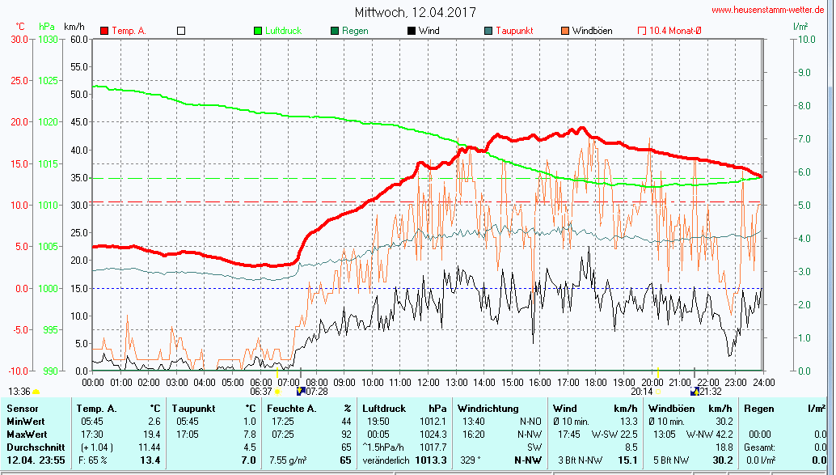
Task: Click the empty white legend box
Action: click(x=181, y=31)
